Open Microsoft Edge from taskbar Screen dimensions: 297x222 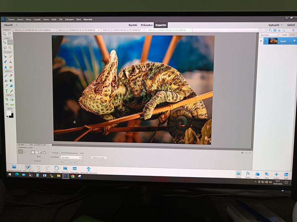point(17,175)
